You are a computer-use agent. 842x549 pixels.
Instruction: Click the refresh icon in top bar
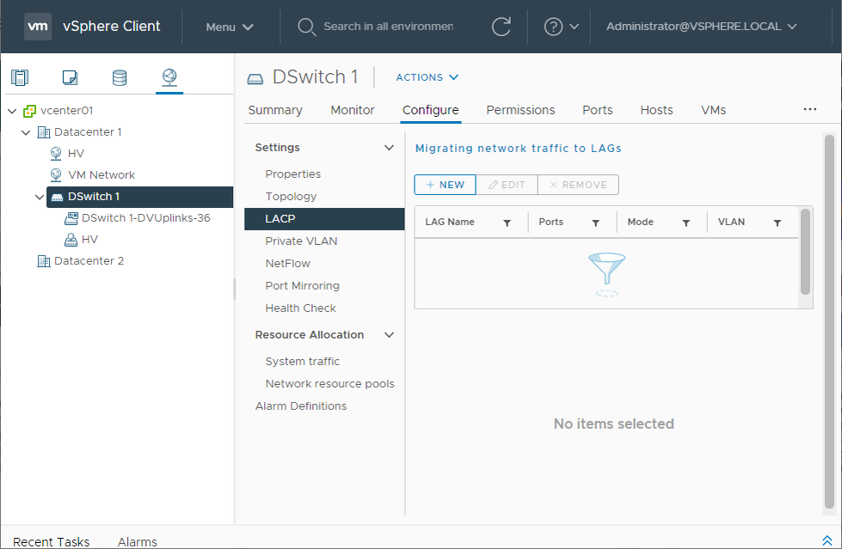[x=501, y=27]
